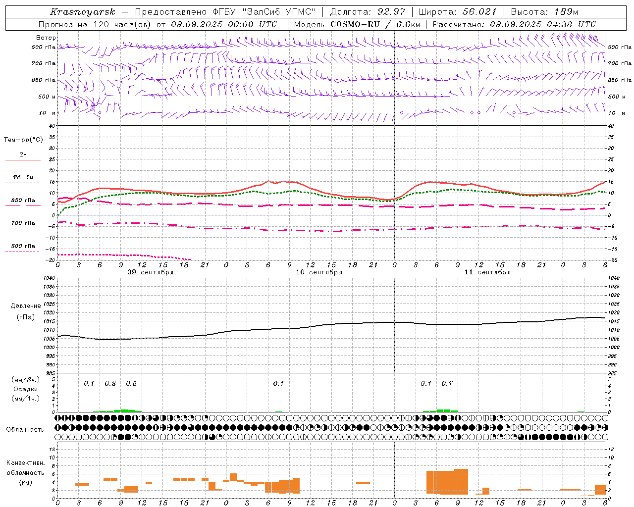Screen dimensions: 634x507
Task: Select the 'Высота: 189м' header field
Action: (544, 12)
